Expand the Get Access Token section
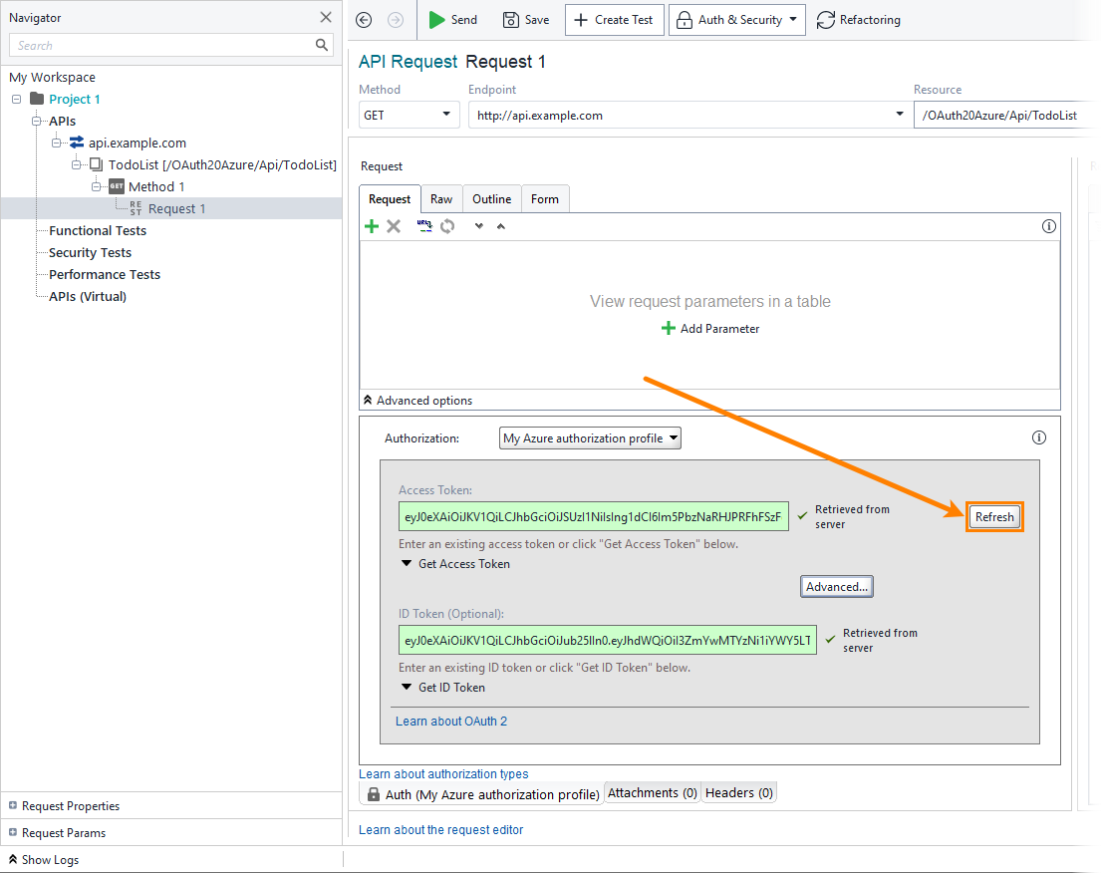 (x=455, y=564)
